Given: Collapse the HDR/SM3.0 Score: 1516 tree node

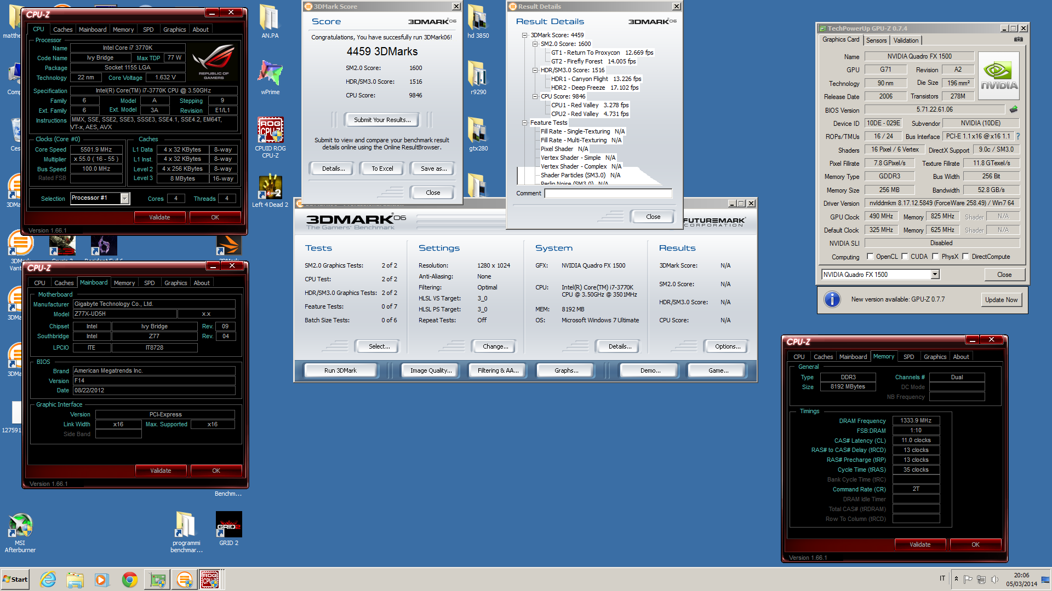Looking at the screenshot, I should coord(535,70).
